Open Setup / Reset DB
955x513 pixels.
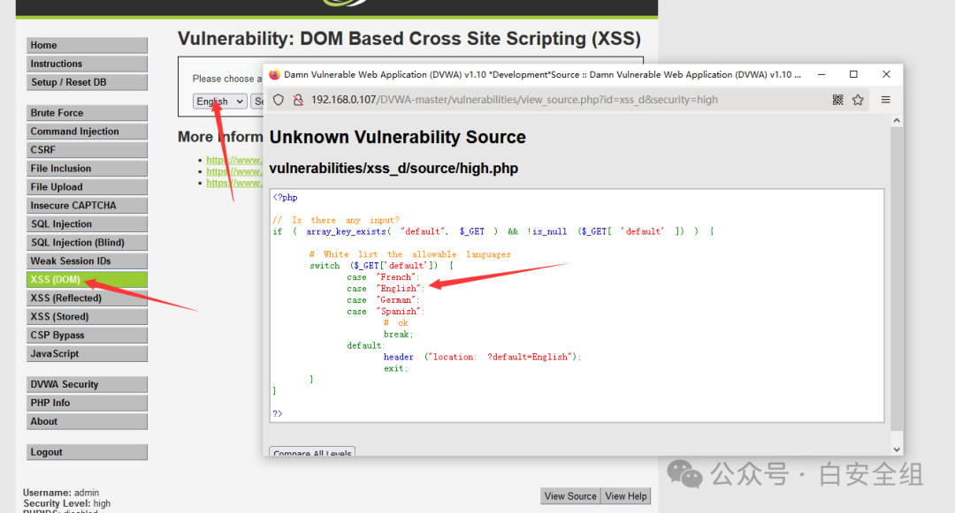[x=87, y=83]
